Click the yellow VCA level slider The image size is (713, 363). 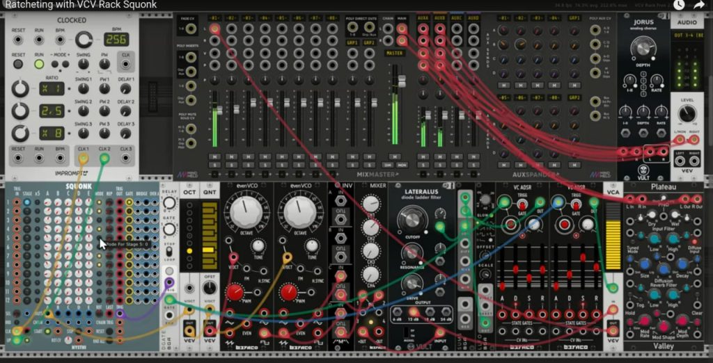[x=613, y=235]
